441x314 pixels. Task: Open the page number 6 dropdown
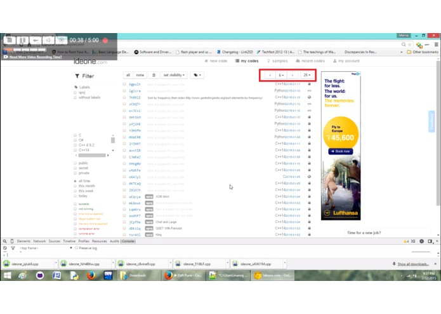pos(281,75)
